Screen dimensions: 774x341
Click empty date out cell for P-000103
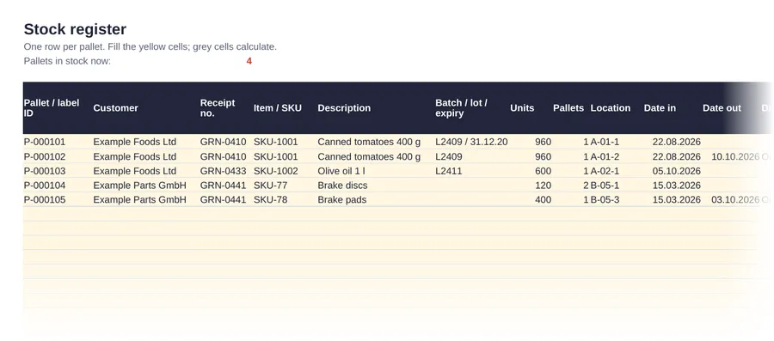[731, 171]
